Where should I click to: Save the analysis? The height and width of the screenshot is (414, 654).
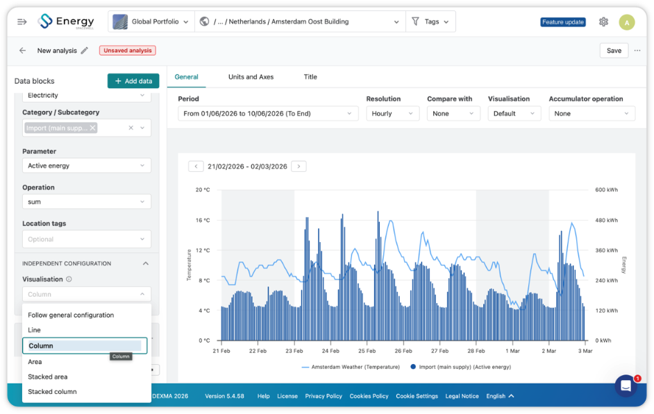coord(614,51)
